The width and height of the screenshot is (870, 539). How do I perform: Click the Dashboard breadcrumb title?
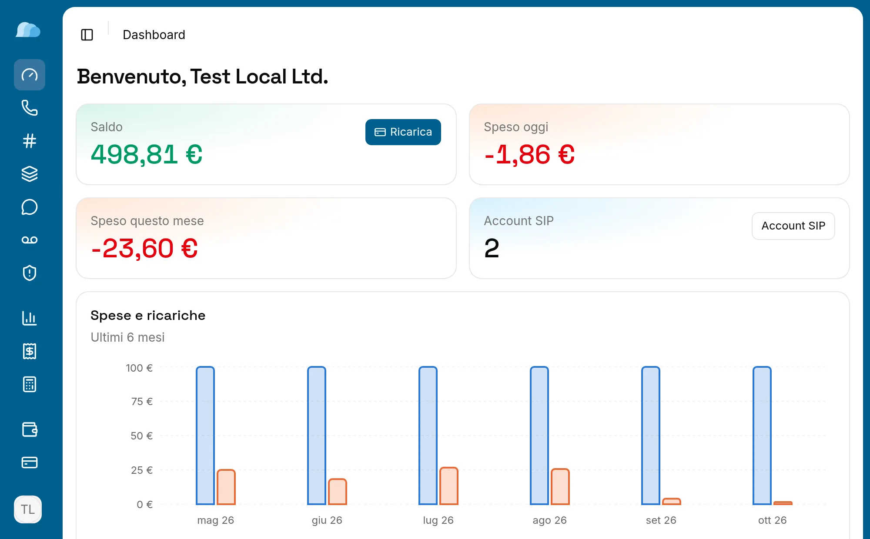click(x=154, y=35)
